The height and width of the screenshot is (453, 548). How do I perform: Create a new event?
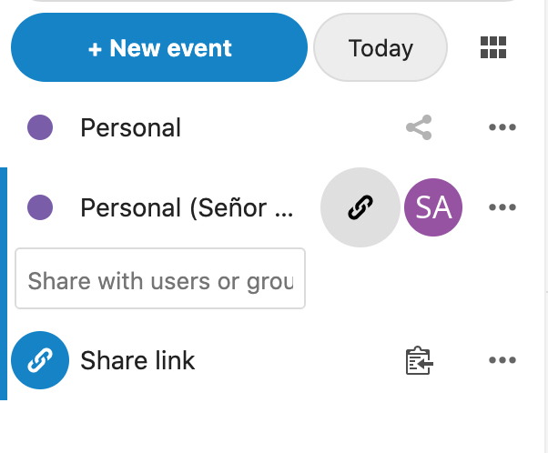[159, 48]
